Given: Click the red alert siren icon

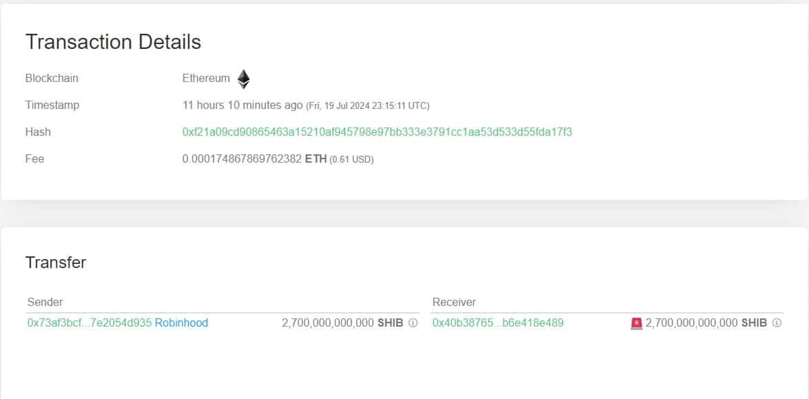Looking at the screenshot, I should 636,323.
